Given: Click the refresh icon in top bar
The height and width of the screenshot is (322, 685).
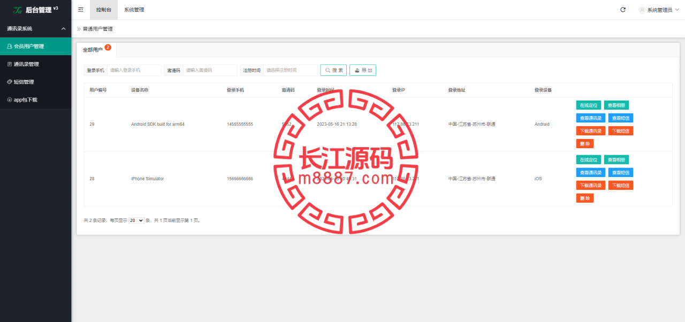Looking at the screenshot, I should click(623, 10).
